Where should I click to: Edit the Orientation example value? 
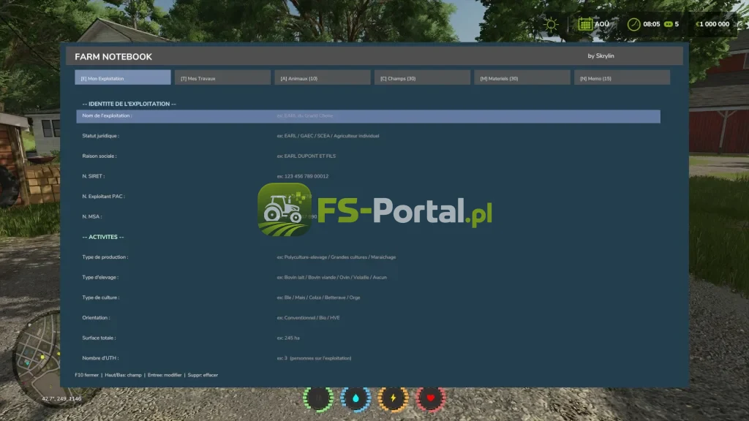(308, 317)
